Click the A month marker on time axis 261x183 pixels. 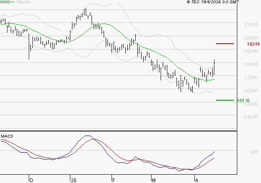click(196, 180)
